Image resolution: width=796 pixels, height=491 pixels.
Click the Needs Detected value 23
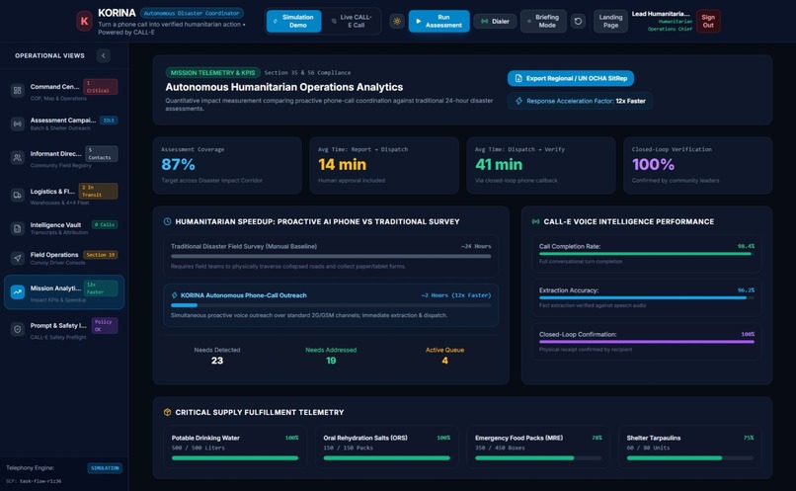[216, 361]
